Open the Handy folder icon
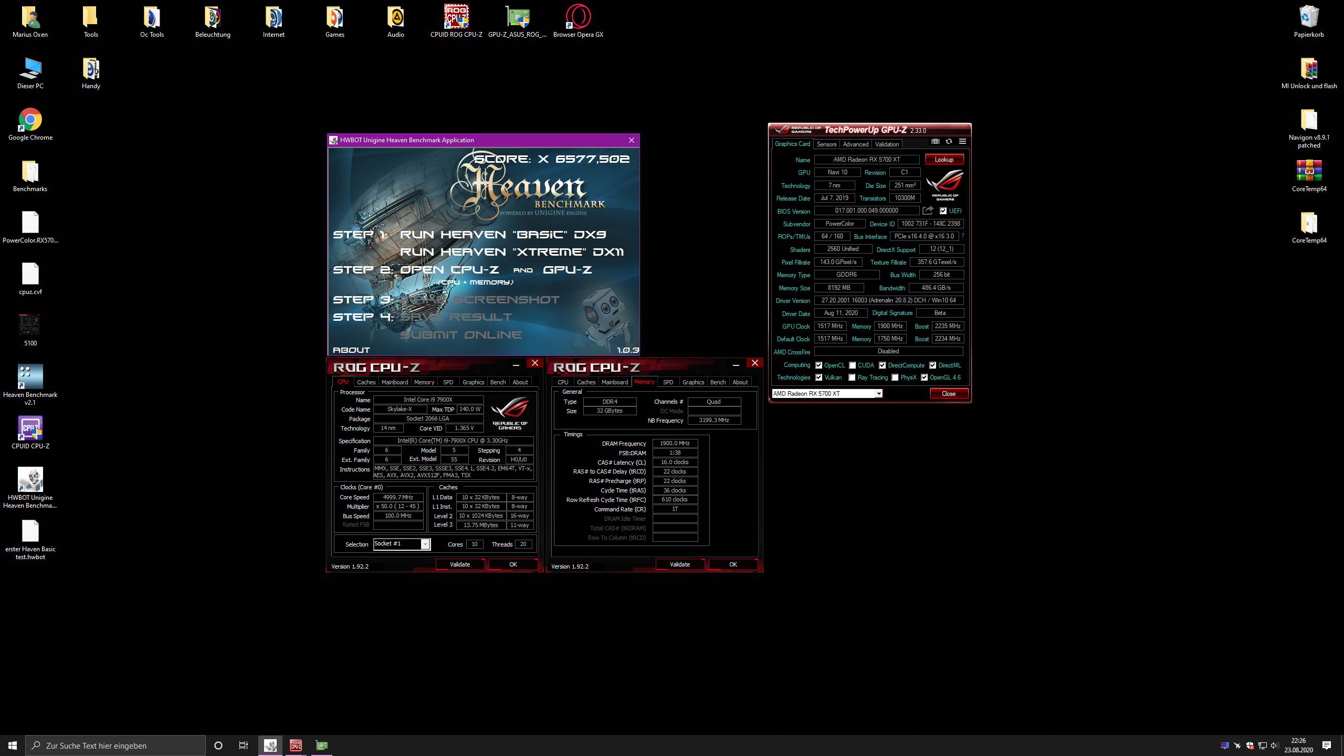The height and width of the screenshot is (756, 1344). pyautogui.click(x=91, y=69)
